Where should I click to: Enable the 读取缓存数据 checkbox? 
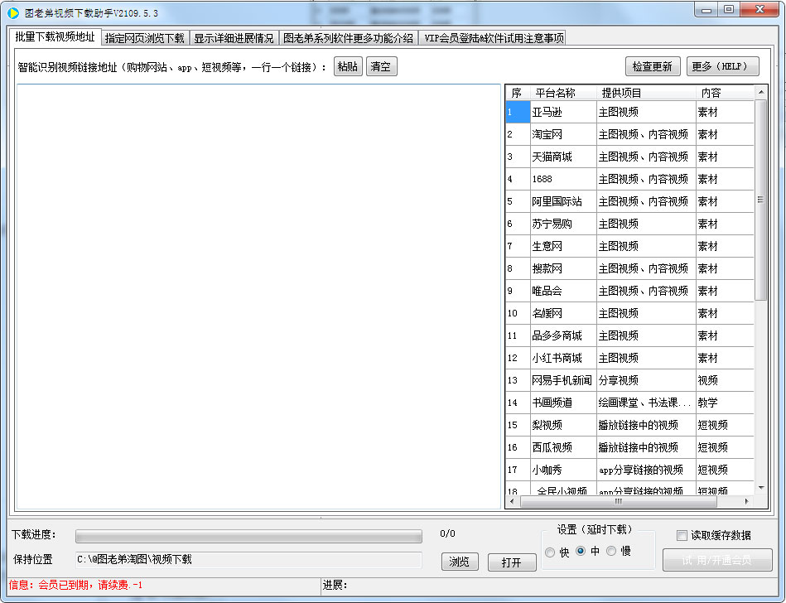pyautogui.click(x=682, y=536)
